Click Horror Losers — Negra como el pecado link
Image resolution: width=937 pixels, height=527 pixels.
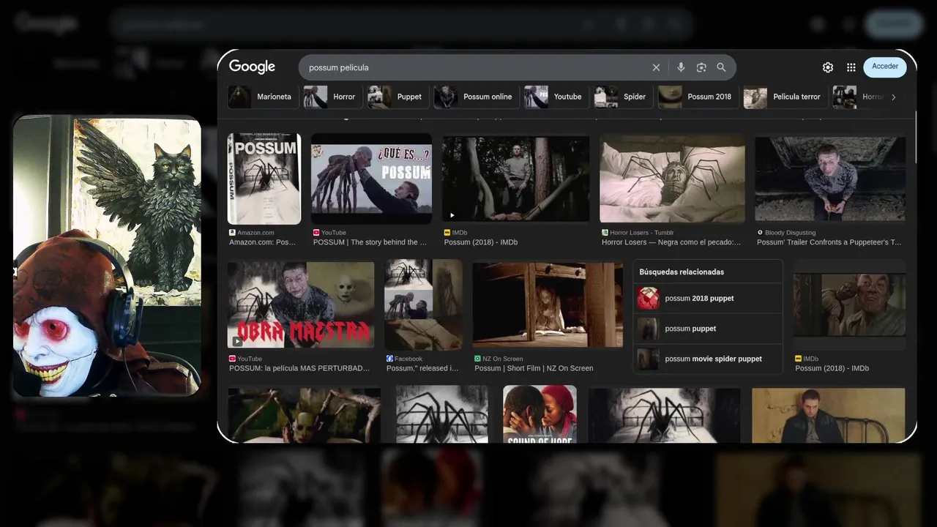click(x=671, y=242)
